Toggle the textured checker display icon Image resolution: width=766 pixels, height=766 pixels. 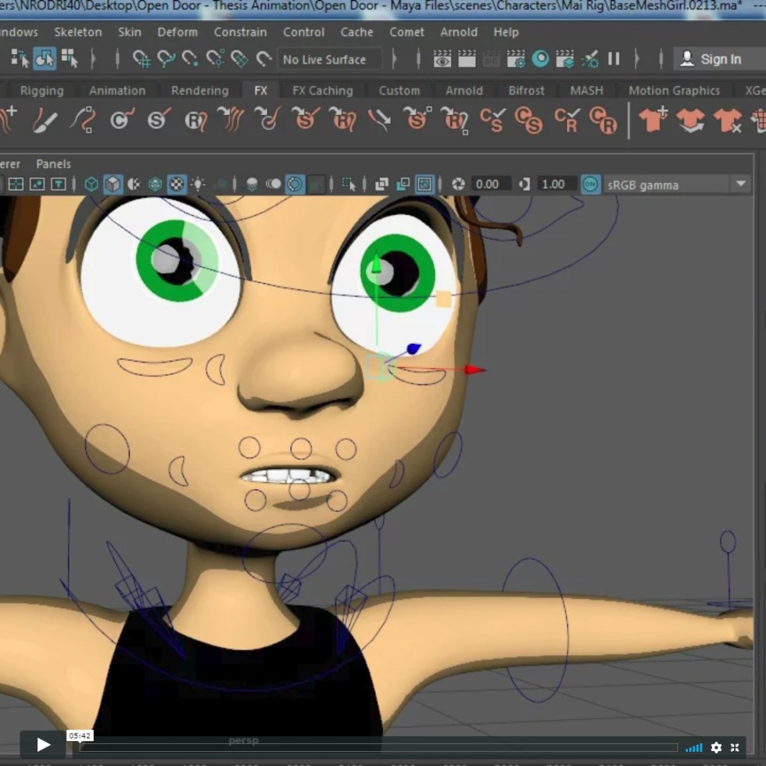pos(177,184)
